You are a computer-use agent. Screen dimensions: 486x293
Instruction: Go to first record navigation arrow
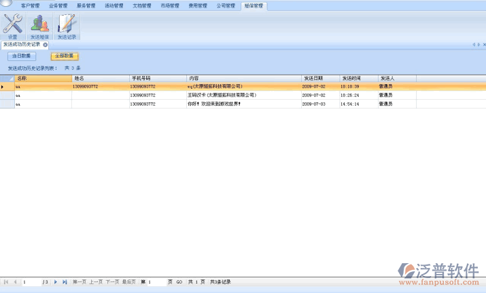tap(6, 281)
